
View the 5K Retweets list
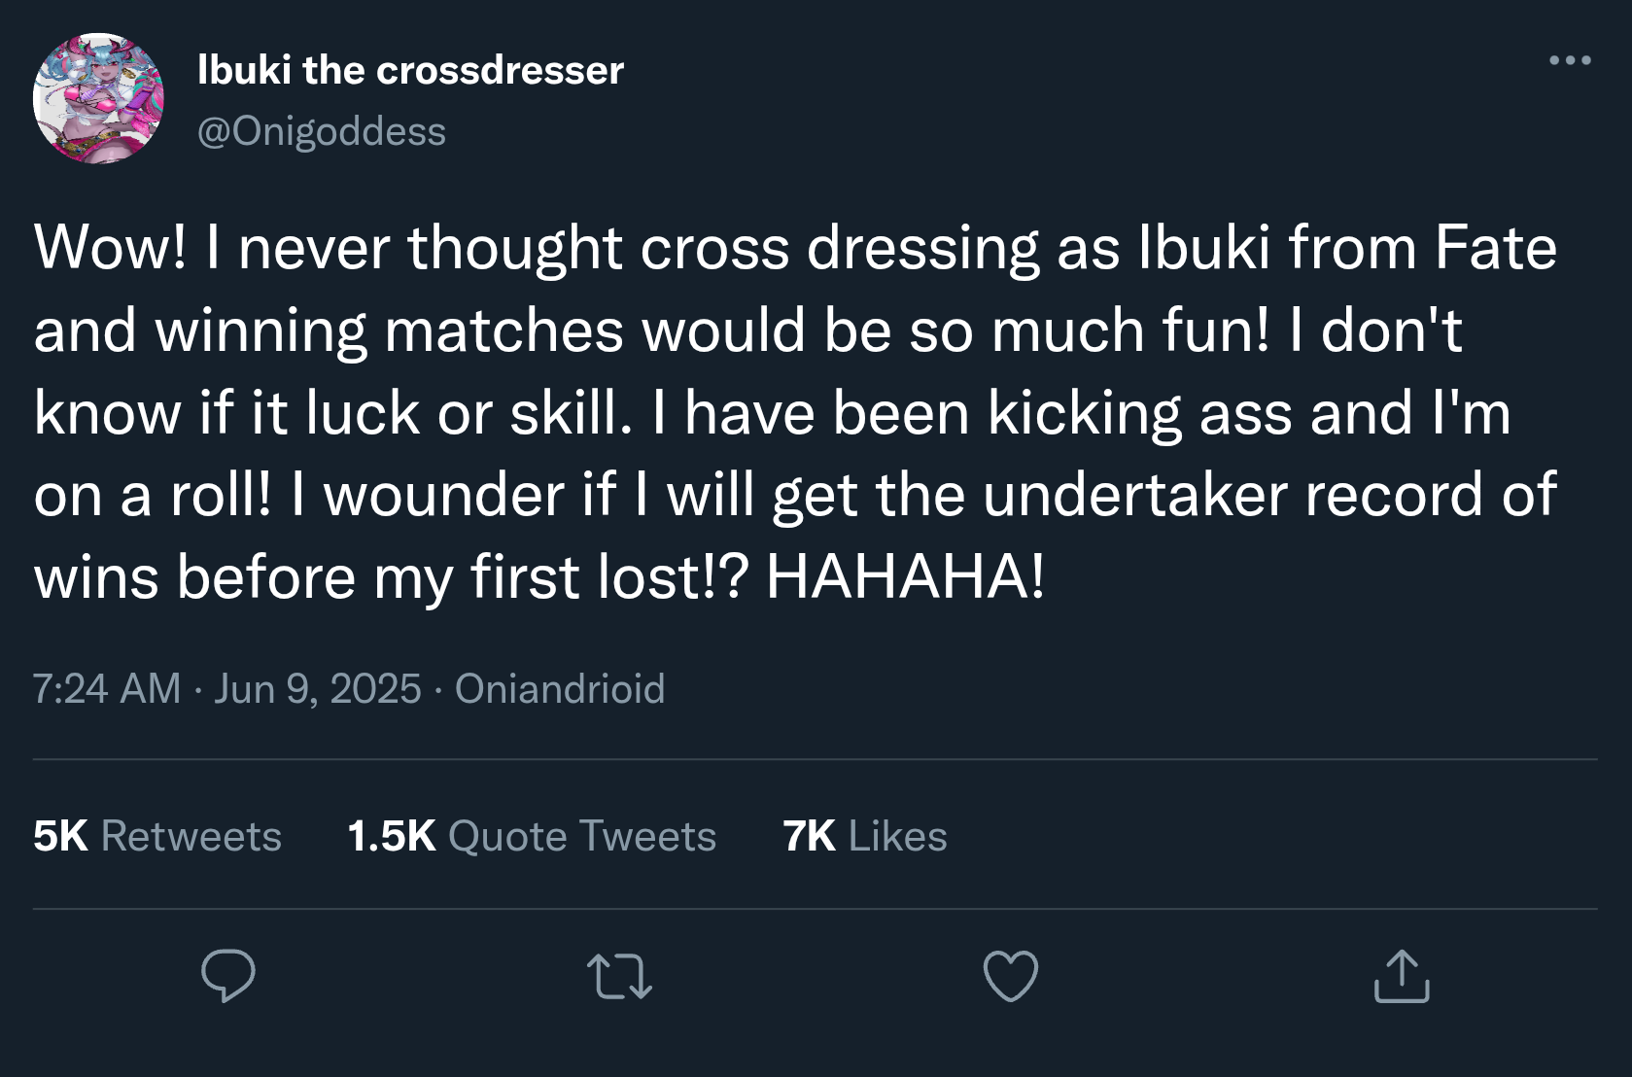coord(157,836)
